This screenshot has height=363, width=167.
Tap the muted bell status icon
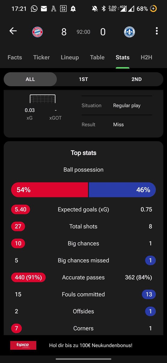click(x=95, y=9)
